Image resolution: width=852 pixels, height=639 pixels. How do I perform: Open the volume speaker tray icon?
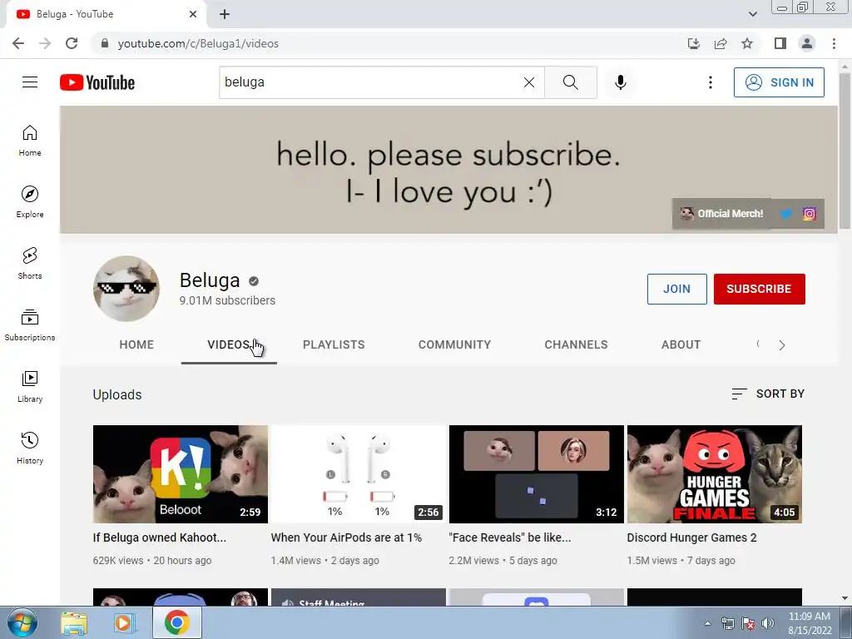click(768, 623)
